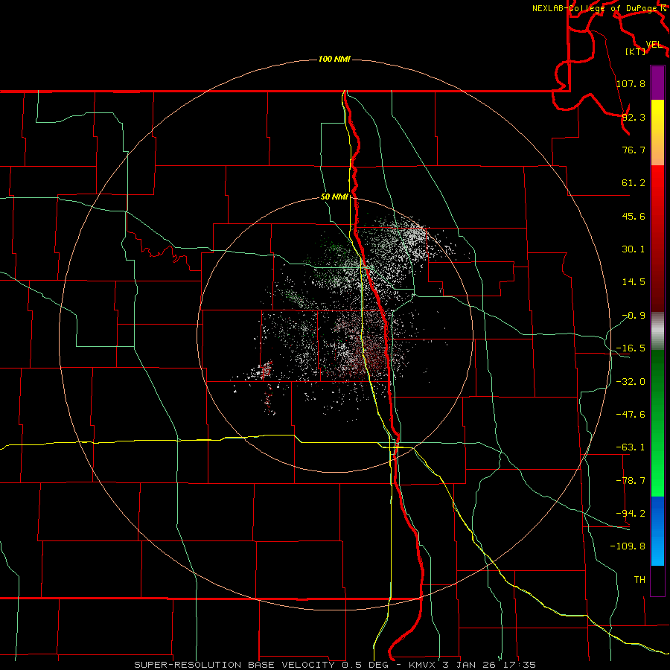This screenshot has width=670, height=670.
Task: Click the 92.3 legend value
Action: [634, 117]
